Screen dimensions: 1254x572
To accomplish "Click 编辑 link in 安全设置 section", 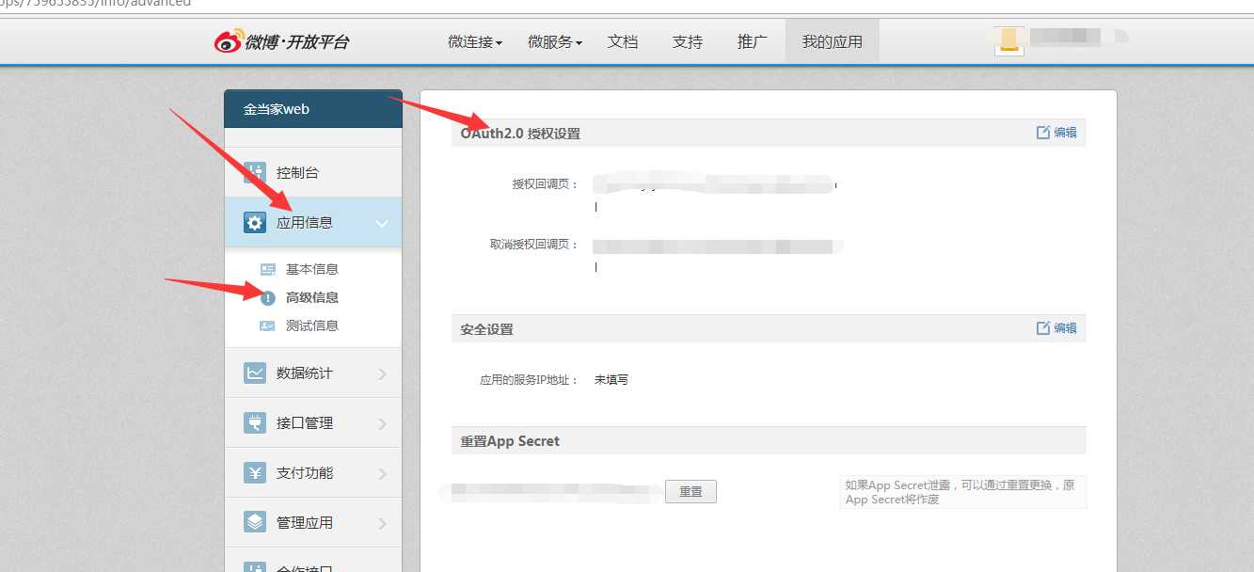I will 1065,328.
